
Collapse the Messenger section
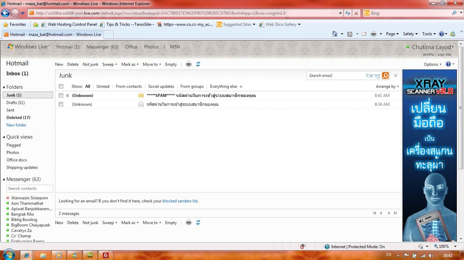click(x=4, y=179)
